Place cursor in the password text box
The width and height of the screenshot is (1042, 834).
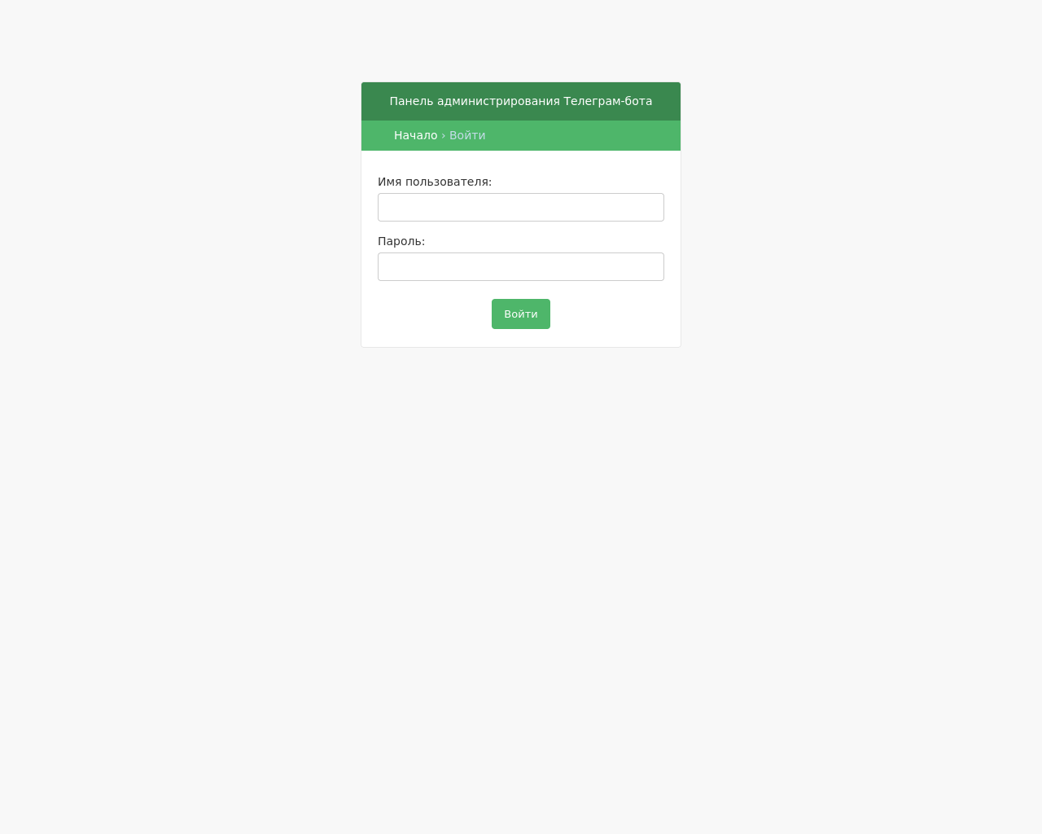[x=521, y=266]
